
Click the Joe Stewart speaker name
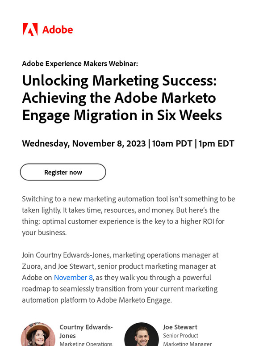point(180,327)
